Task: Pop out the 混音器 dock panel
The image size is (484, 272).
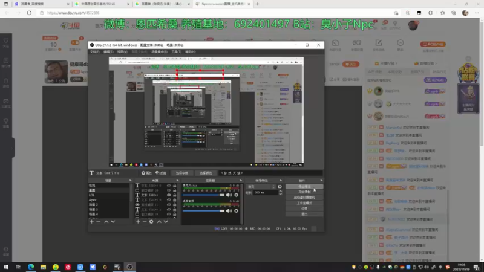Action: pyautogui.click(x=241, y=180)
